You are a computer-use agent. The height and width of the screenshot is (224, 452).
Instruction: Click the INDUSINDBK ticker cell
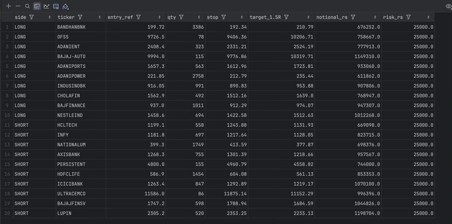pyautogui.click(x=80, y=86)
